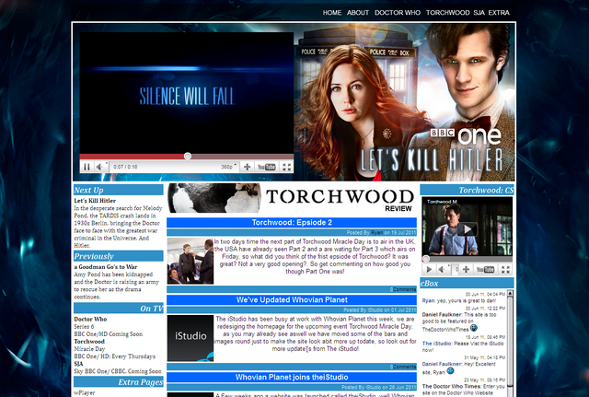Screen dimensions: 589x397
Task: Click 'Doctor Who' entry under On TV
Action: [90, 320]
